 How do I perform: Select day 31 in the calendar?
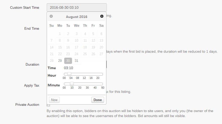point(77,61)
